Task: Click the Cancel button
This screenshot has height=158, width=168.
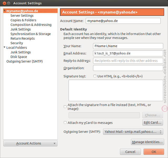Action: [x=130, y=152]
